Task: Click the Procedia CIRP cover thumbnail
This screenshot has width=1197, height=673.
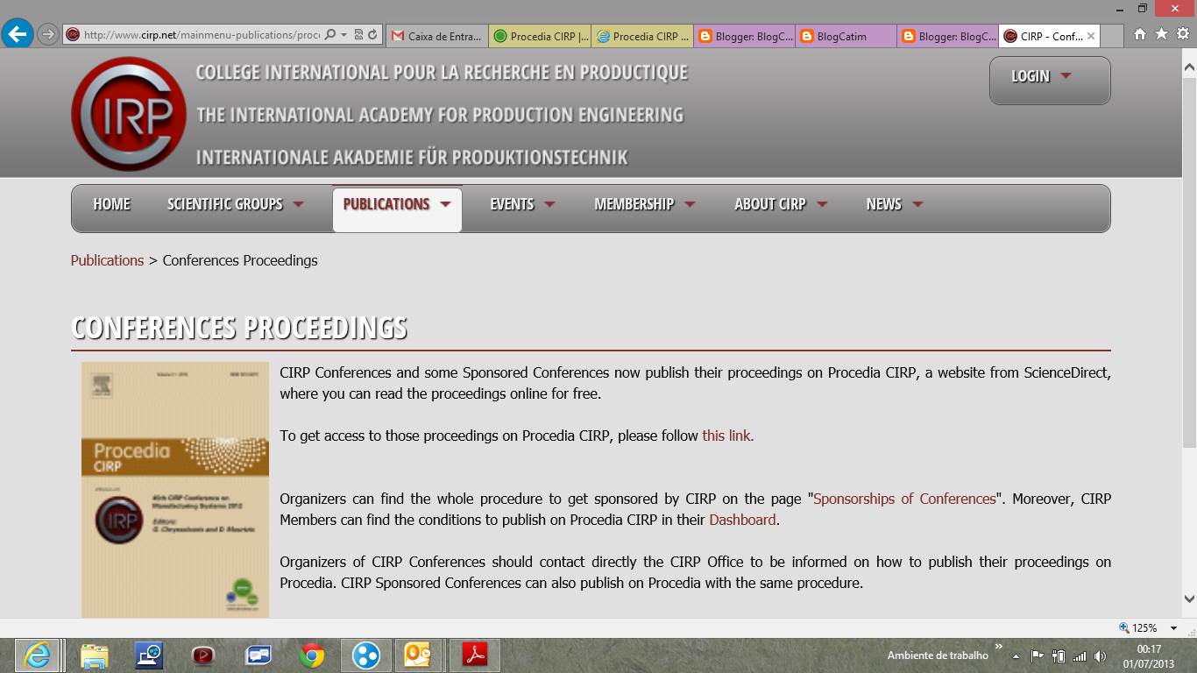Action: (x=175, y=490)
